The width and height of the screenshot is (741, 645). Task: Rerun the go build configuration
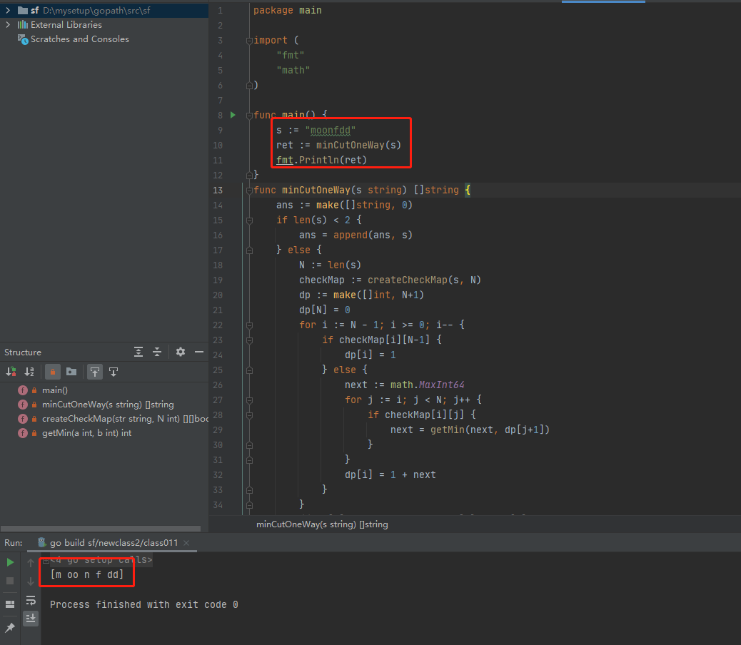tap(10, 562)
